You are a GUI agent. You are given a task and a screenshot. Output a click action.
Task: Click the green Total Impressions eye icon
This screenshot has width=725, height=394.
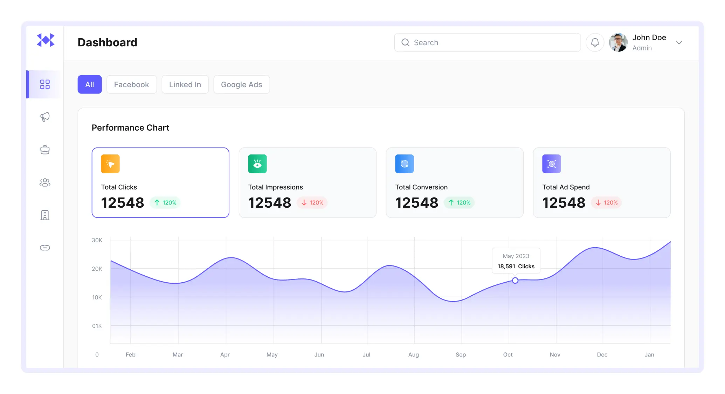click(x=257, y=164)
